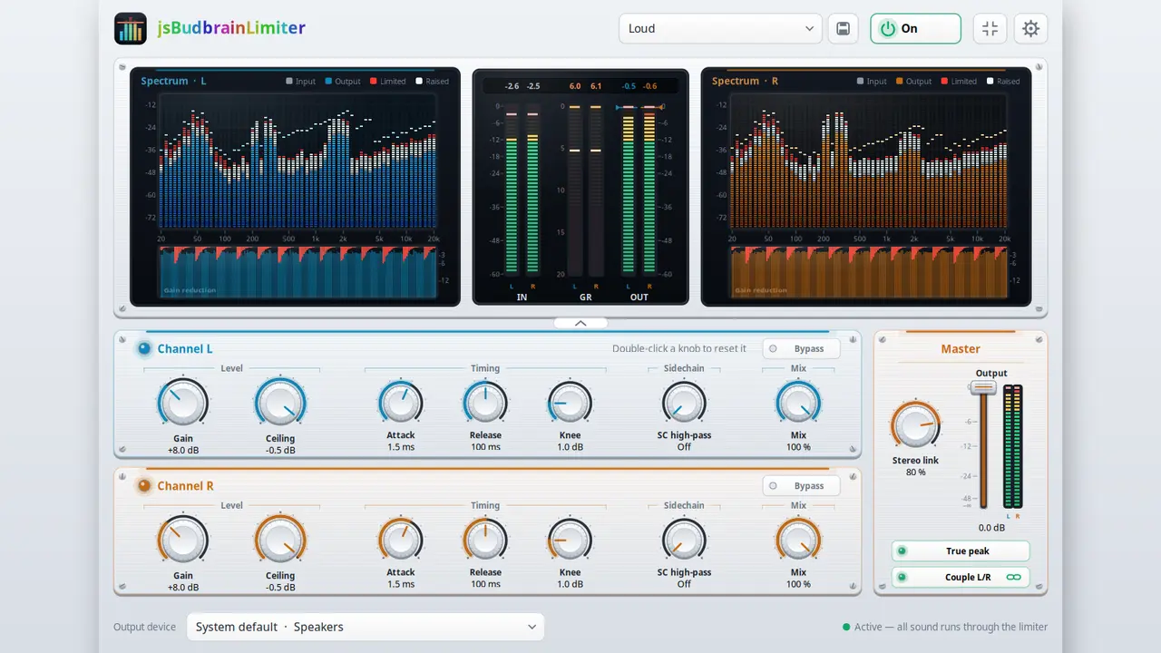Screen dimensions: 1161x653
Task: Switch to compact view with the collapse icon
Action: pyautogui.click(x=990, y=28)
